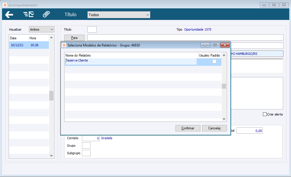291x177 pixels.
Task: Attach a file with the paperclip icon
Action: pos(46,14)
